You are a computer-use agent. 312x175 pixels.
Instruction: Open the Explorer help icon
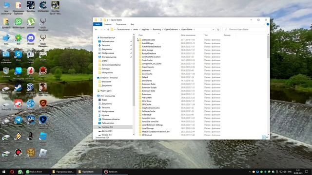[x=268, y=24]
